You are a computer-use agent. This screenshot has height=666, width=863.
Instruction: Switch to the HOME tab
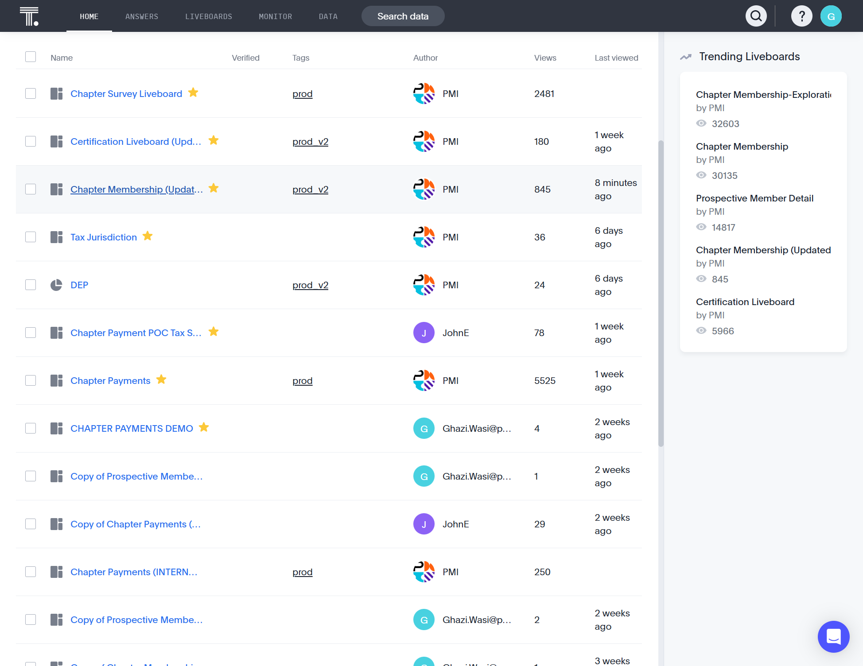pyautogui.click(x=89, y=16)
